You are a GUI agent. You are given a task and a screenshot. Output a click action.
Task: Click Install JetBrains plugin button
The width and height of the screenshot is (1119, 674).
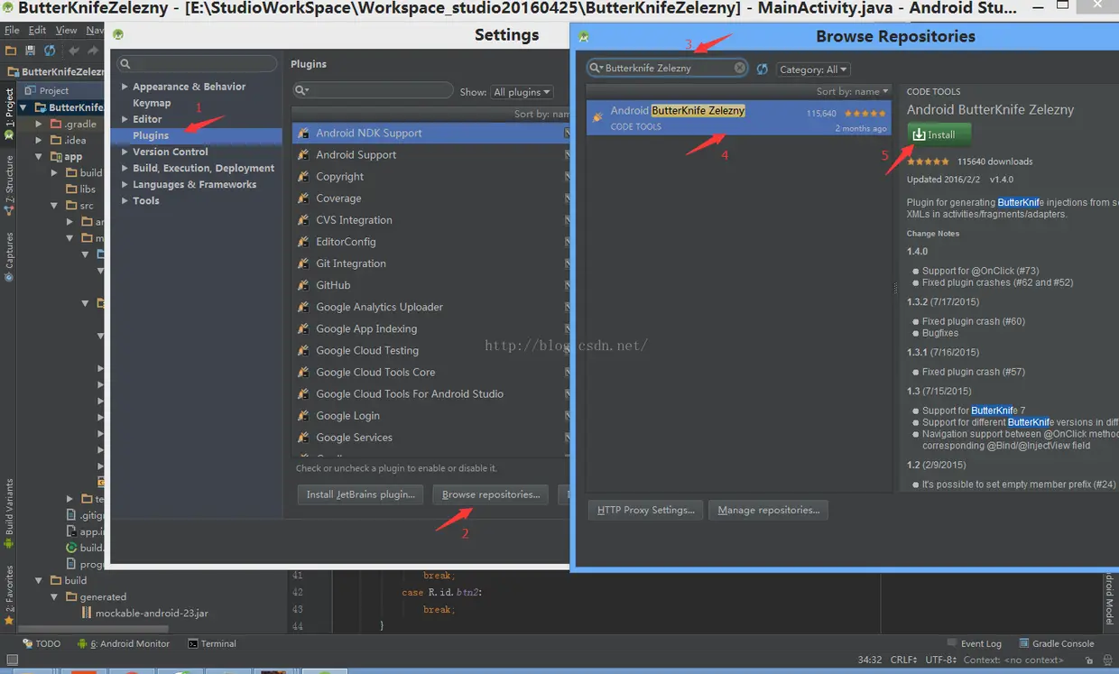pyautogui.click(x=360, y=494)
